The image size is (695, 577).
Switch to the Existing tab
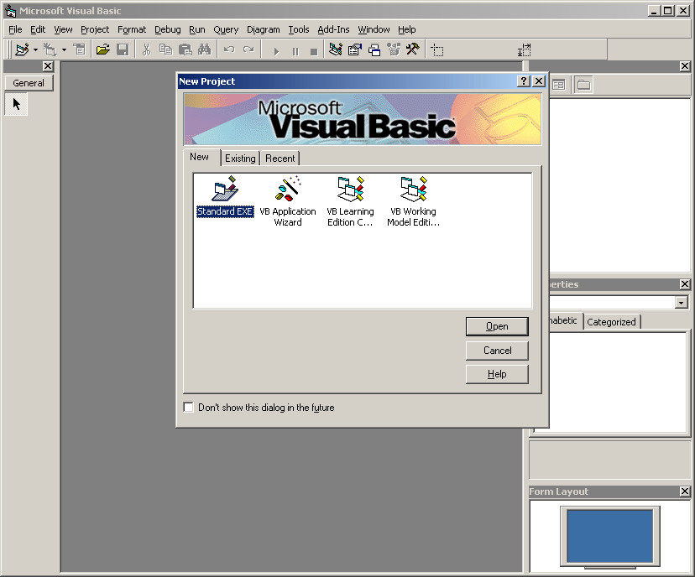pos(240,159)
